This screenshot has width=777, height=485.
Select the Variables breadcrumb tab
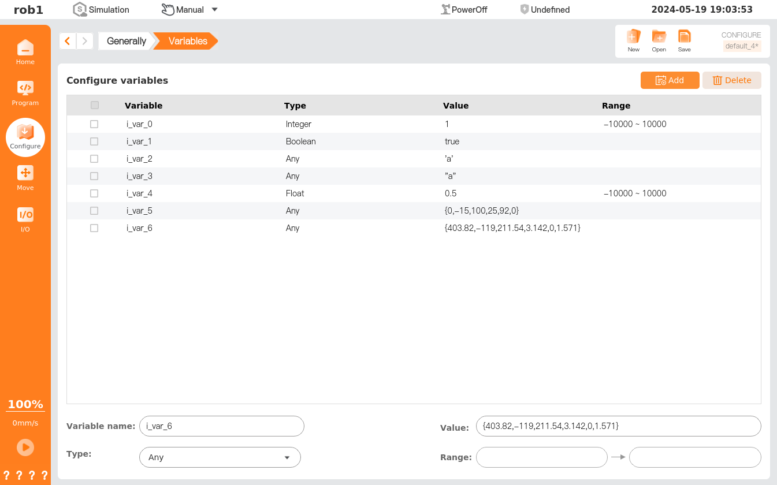coord(187,41)
